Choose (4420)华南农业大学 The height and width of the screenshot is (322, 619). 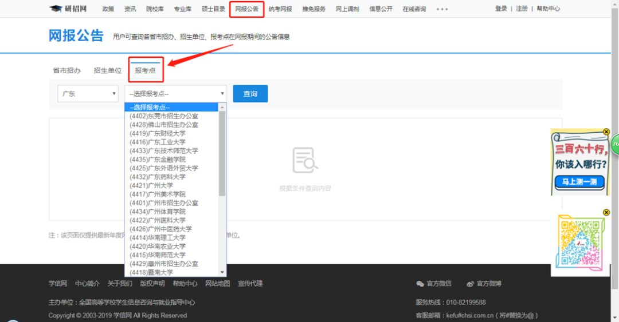click(x=172, y=246)
